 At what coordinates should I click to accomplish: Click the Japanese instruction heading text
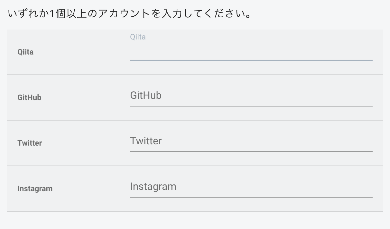coord(129,14)
